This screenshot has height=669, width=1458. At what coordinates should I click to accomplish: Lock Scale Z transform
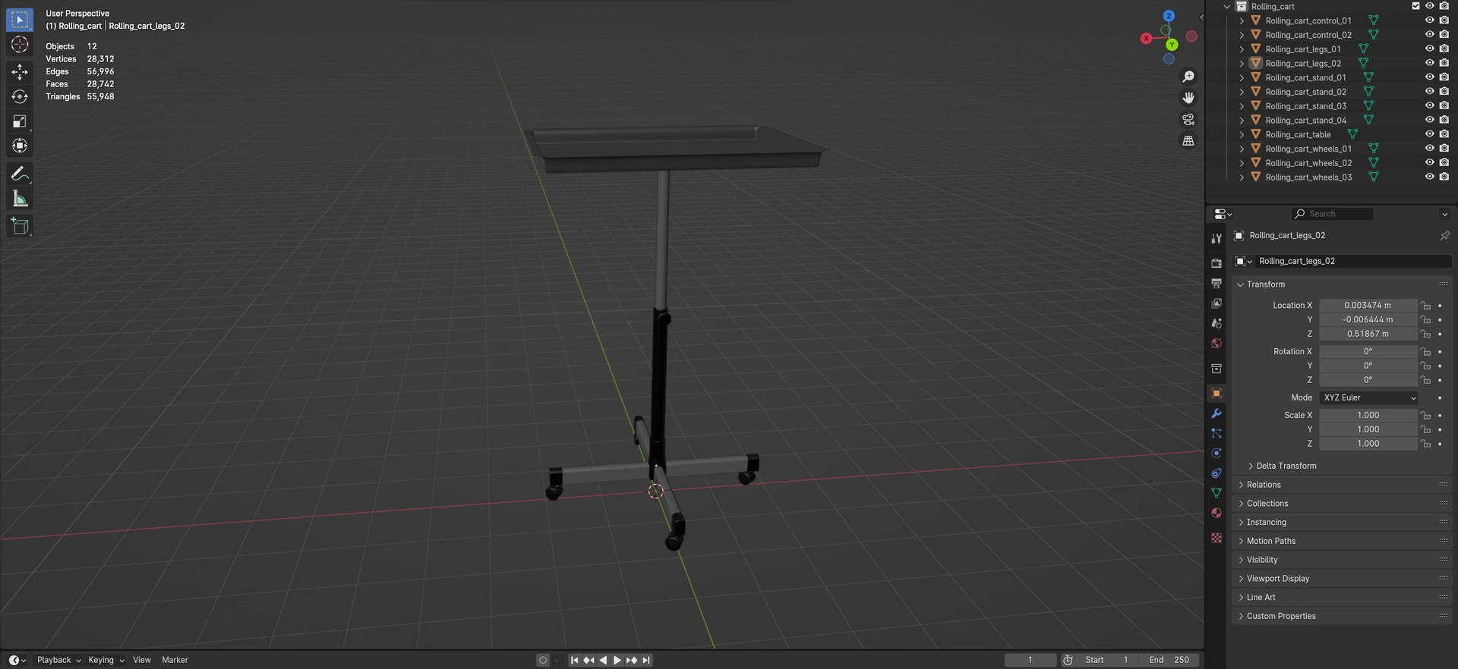[x=1425, y=444]
